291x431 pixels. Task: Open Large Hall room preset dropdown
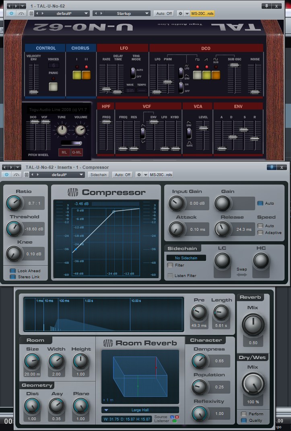[140, 410]
